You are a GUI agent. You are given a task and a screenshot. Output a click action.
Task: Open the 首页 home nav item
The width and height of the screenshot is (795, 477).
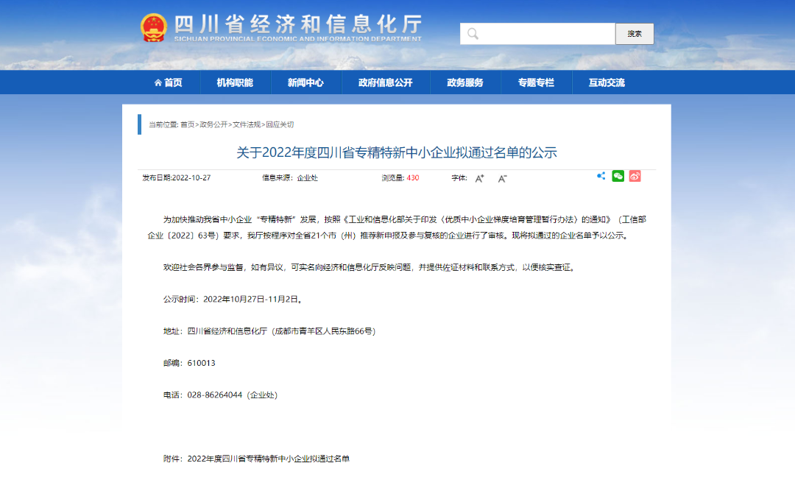pyautogui.click(x=169, y=82)
